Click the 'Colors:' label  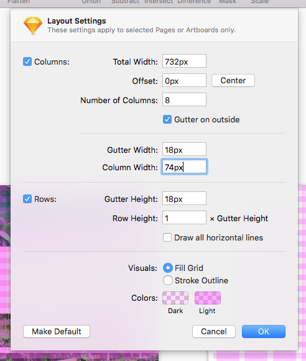click(x=144, y=298)
